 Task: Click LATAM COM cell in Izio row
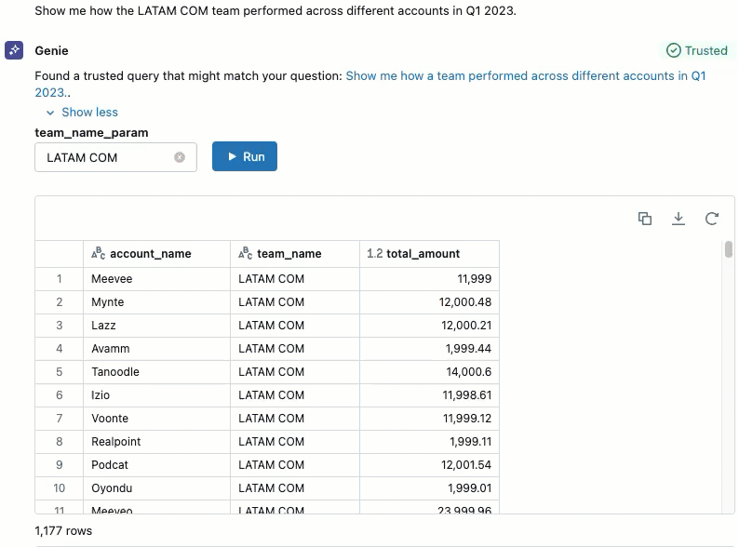click(295, 395)
